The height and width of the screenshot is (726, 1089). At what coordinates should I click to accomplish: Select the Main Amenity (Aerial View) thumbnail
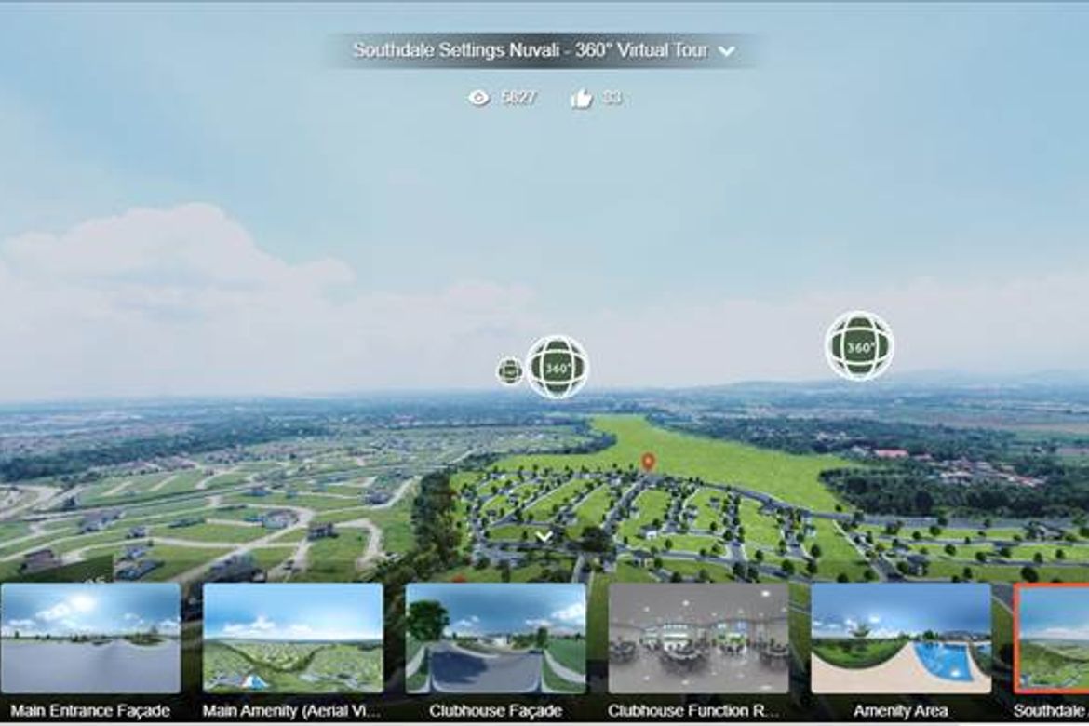292,638
